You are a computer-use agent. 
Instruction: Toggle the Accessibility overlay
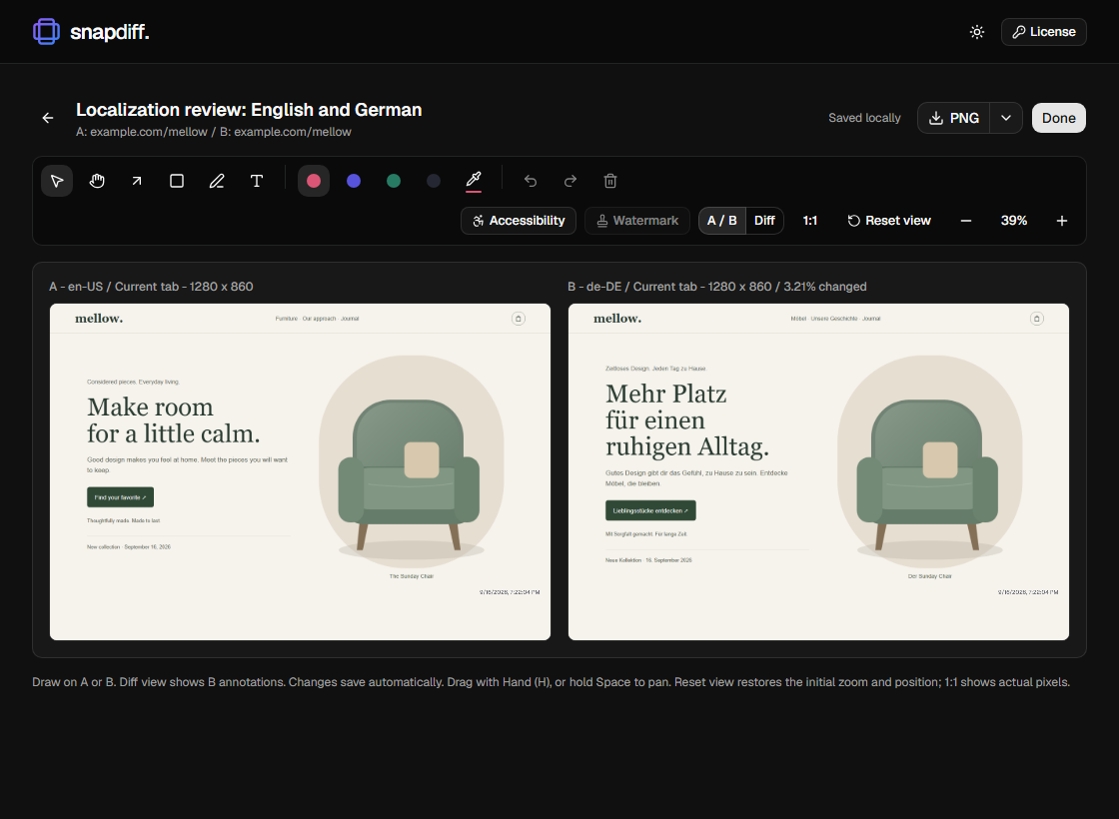click(x=519, y=221)
